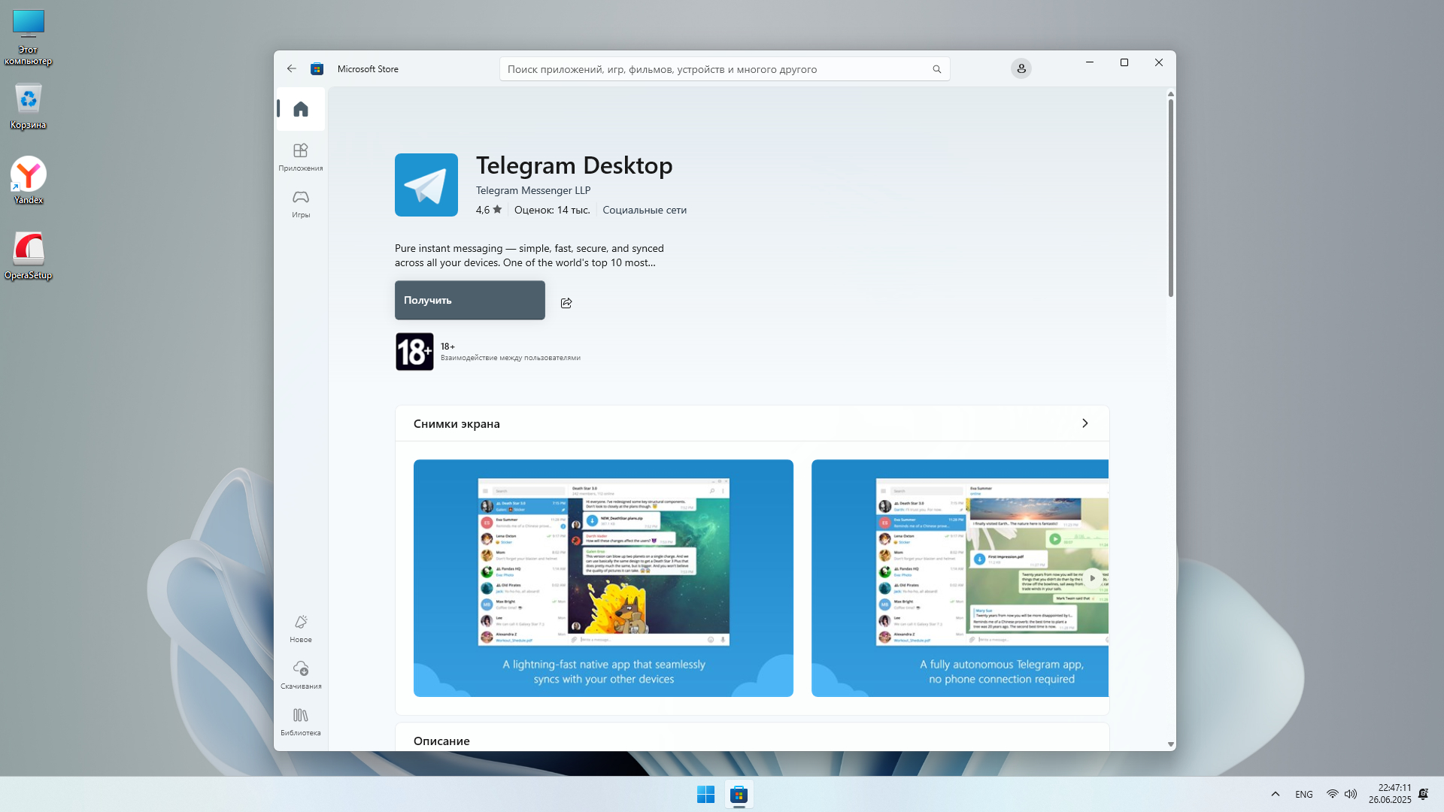1444x812 pixels.
Task: Click the vertical scrollbar thumb of the page
Action: coord(1171,195)
